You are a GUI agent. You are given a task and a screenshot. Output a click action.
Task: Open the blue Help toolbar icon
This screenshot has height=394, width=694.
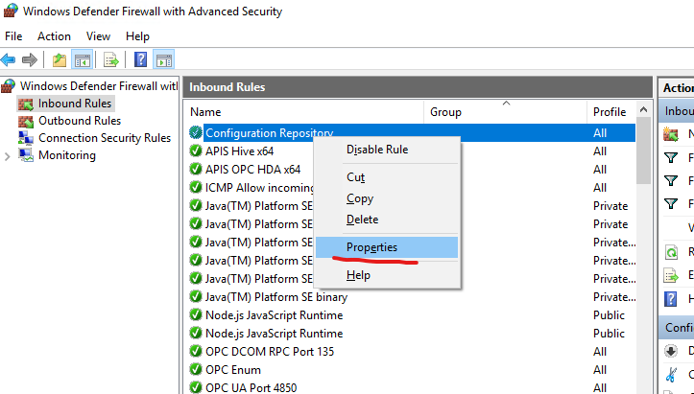(x=141, y=59)
